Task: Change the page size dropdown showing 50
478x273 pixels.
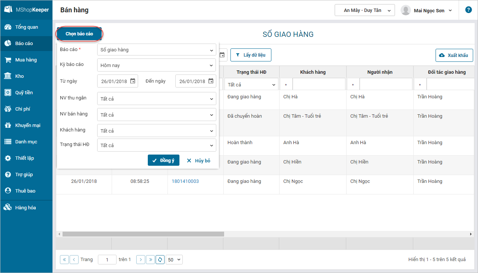Action: pyautogui.click(x=174, y=260)
